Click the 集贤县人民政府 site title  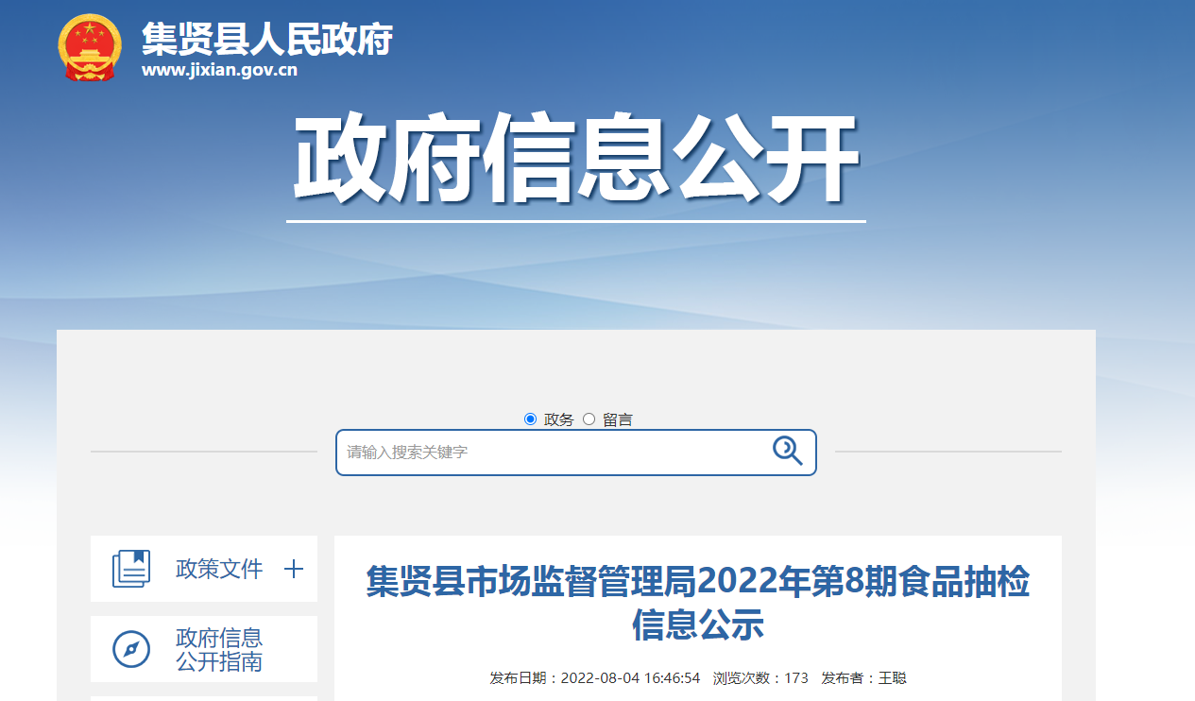(x=266, y=39)
